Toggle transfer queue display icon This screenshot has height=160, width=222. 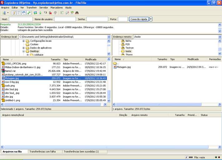click(x=29, y=13)
